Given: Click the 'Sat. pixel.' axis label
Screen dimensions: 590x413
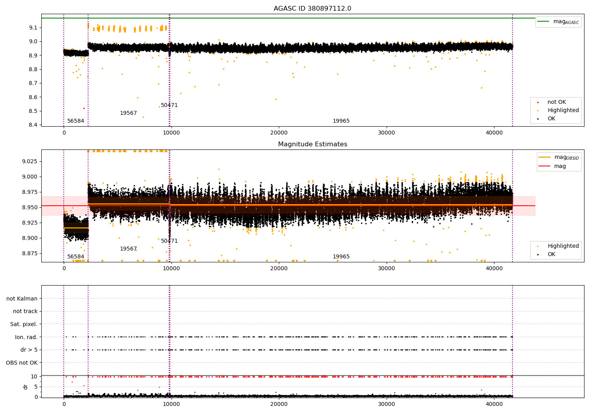Looking at the screenshot, I should [x=24, y=324].
